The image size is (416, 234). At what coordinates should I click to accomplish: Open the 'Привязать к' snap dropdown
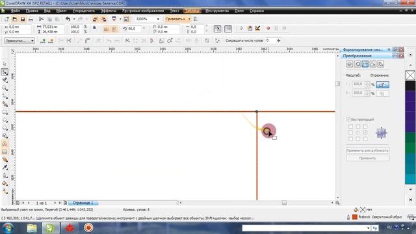[x=189, y=19]
